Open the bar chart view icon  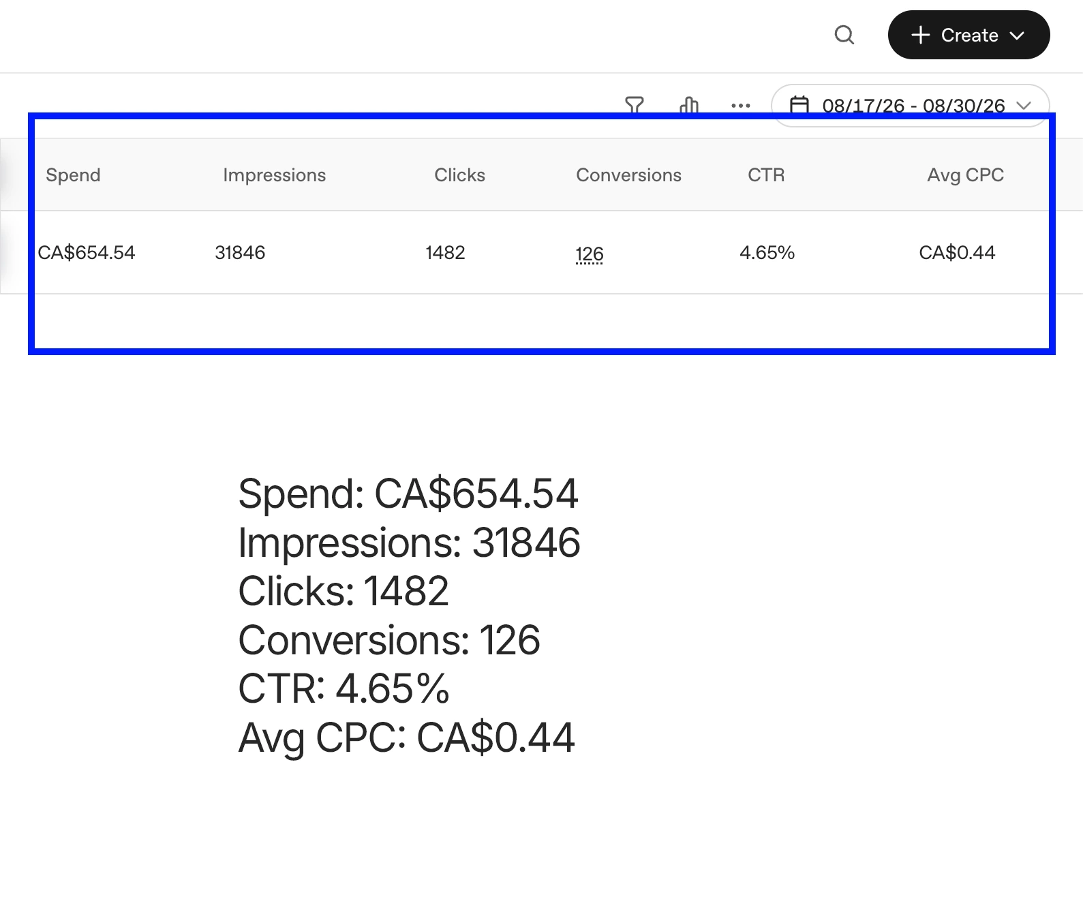point(689,106)
